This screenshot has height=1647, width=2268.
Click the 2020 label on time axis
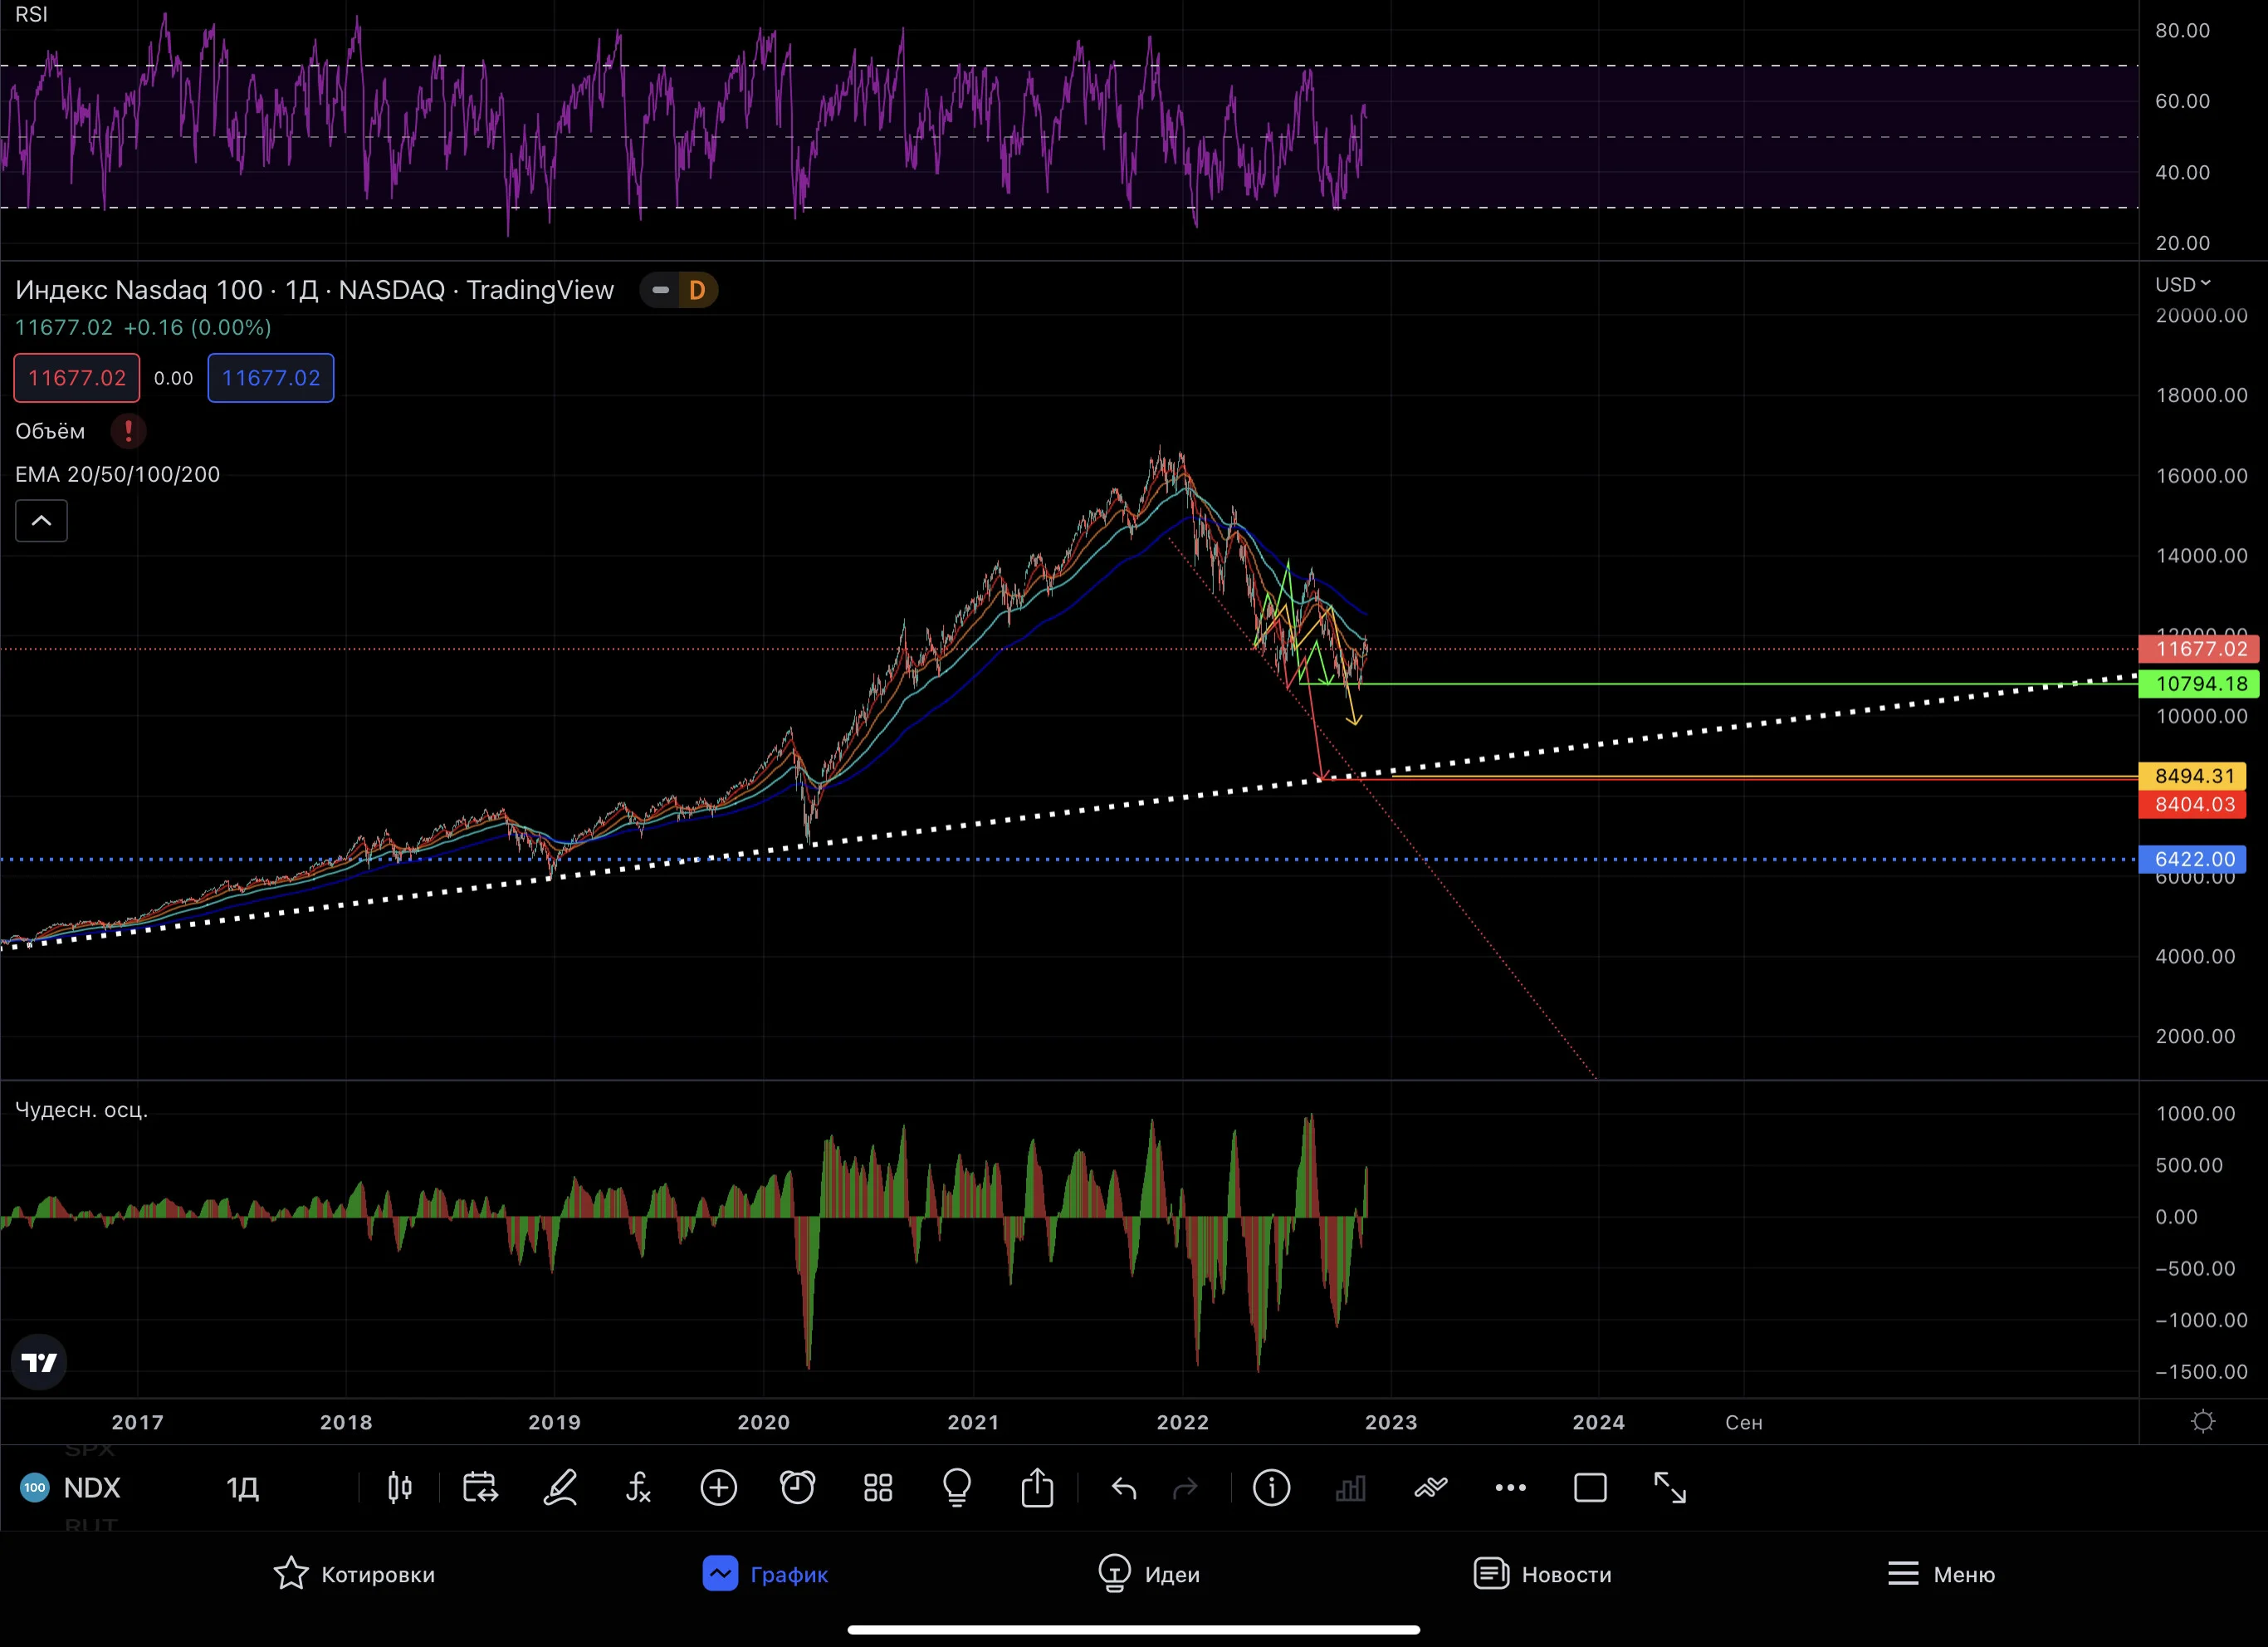pos(763,1422)
